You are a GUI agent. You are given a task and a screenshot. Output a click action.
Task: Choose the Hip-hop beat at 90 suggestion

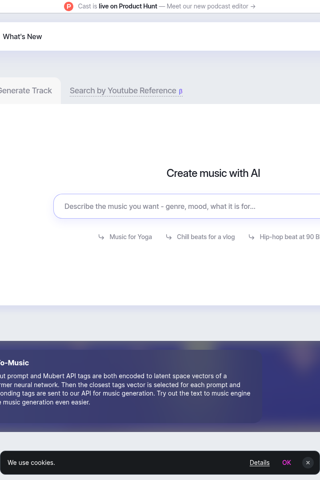click(x=290, y=236)
